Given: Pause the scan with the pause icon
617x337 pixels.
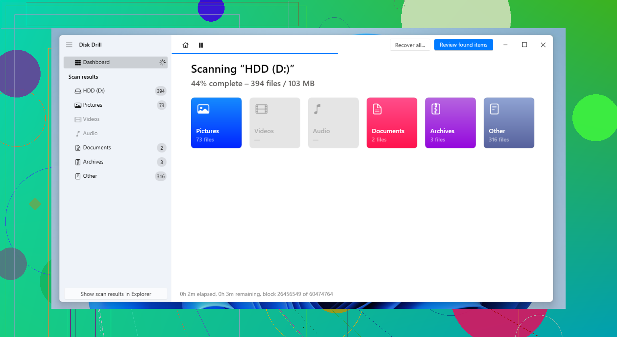Looking at the screenshot, I should (x=201, y=45).
